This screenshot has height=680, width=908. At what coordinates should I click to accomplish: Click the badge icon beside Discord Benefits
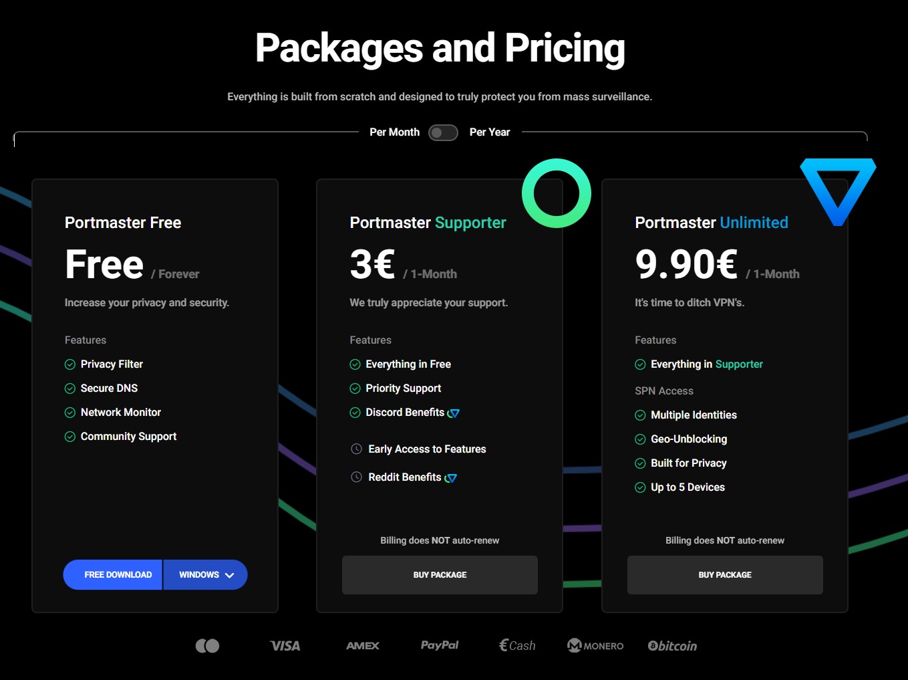[x=454, y=413]
